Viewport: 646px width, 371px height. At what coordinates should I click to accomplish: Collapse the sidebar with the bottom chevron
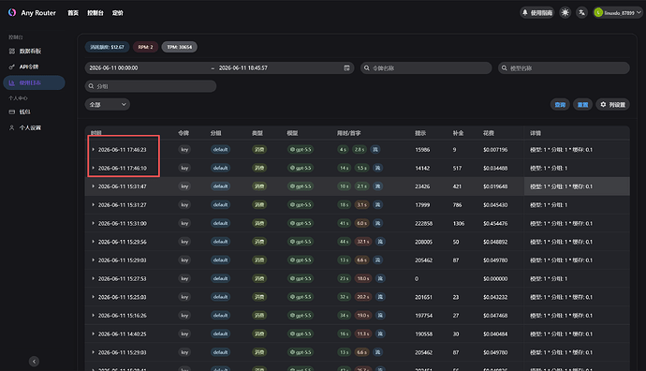[35, 362]
